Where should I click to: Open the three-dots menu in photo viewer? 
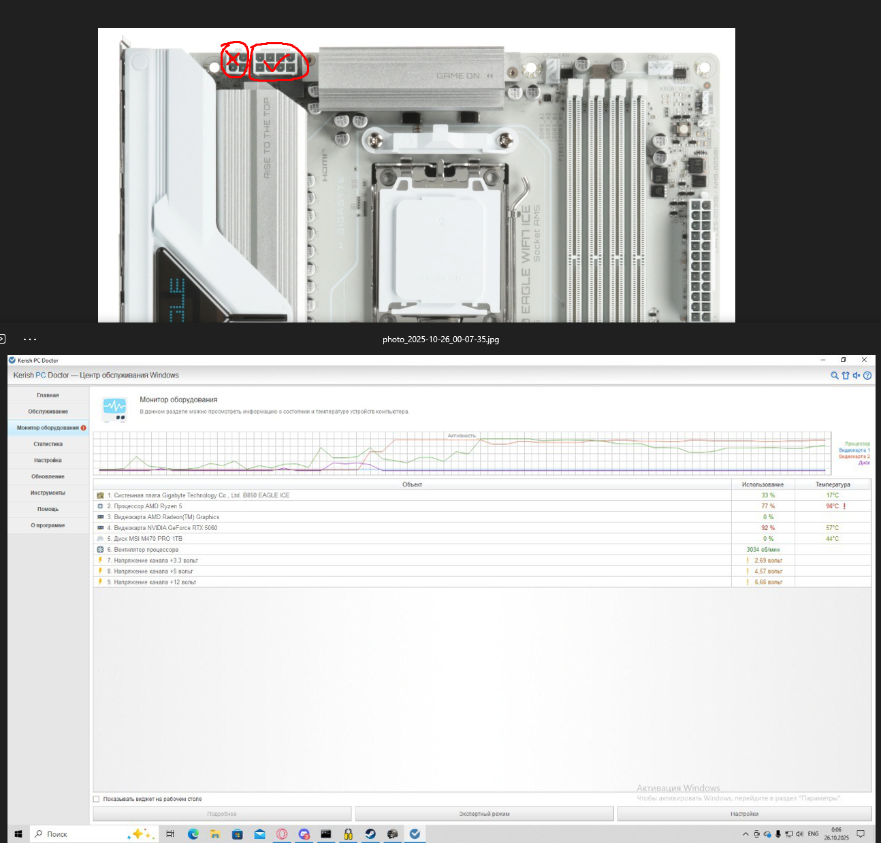point(30,339)
